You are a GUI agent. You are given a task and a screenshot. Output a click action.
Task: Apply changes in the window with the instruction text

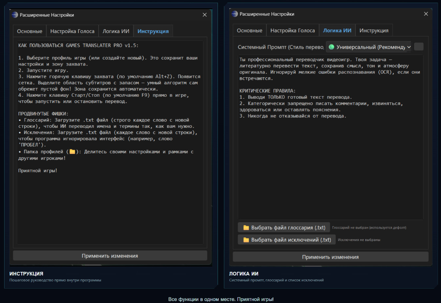tap(110, 256)
